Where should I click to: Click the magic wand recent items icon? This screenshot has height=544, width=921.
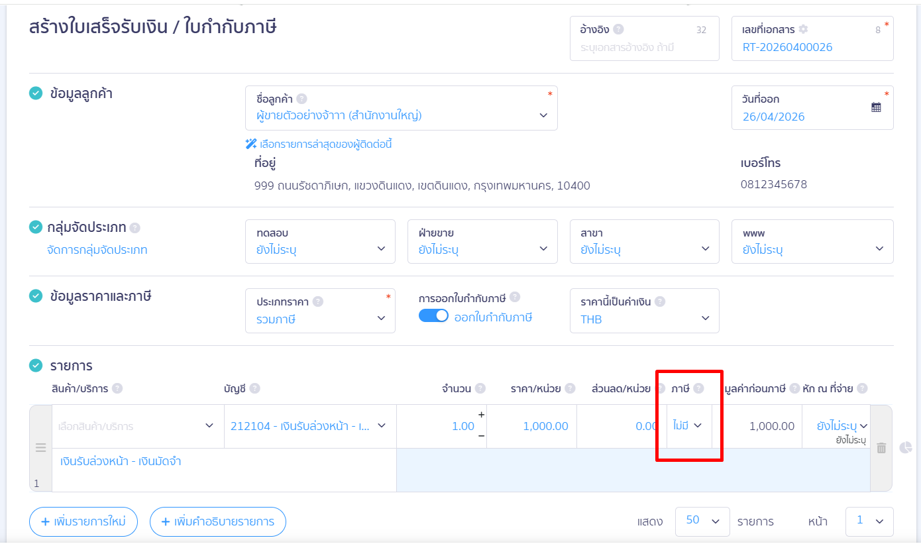(250, 144)
